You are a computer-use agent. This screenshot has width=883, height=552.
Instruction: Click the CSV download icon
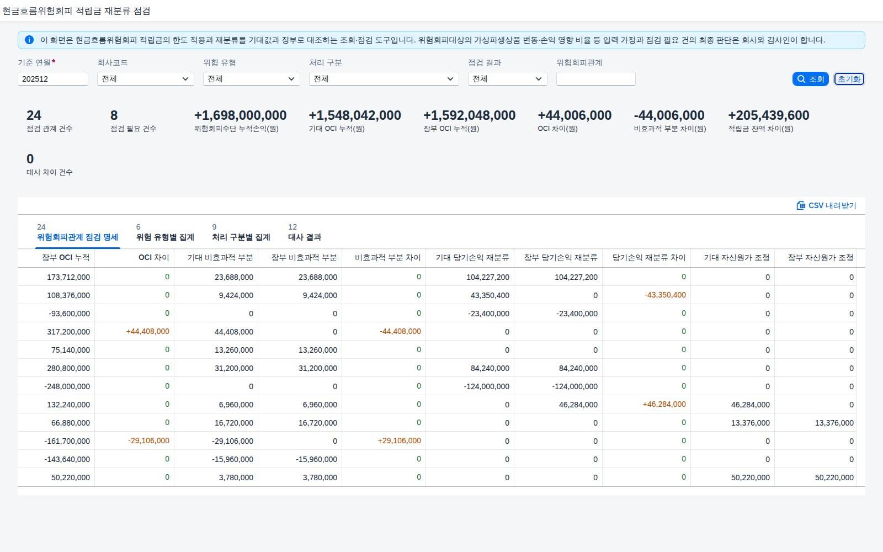801,205
